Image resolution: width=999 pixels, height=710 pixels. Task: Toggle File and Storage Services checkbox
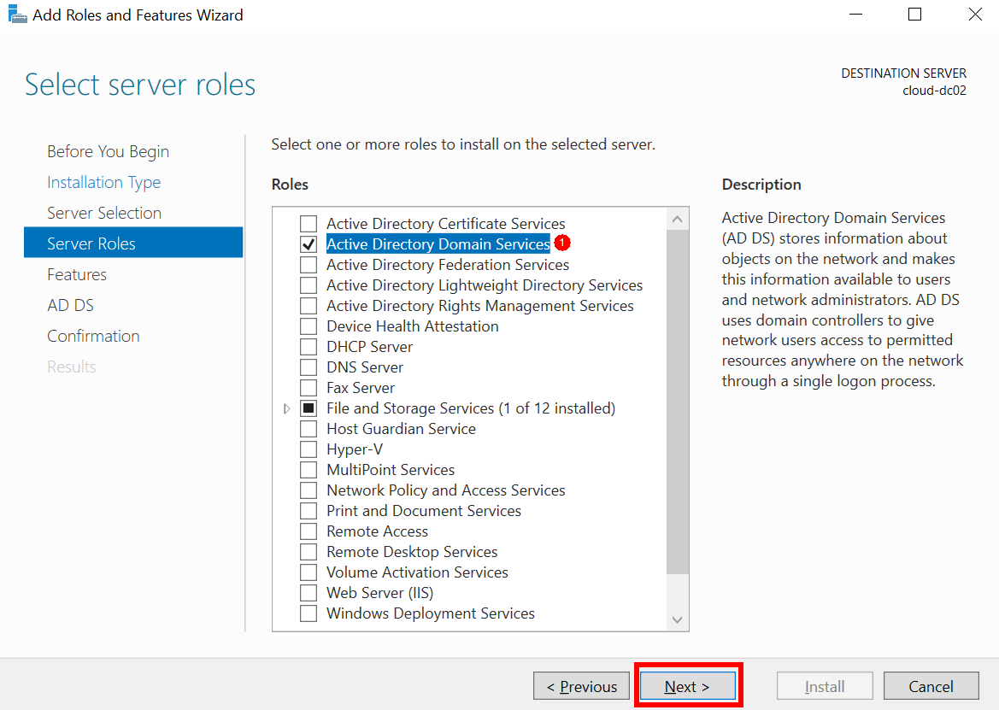click(x=309, y=408)
